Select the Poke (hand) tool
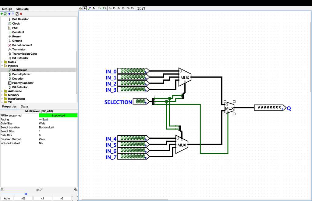Image resolution: width=312 pixels, height=201 pixels. tap(80, 8)
